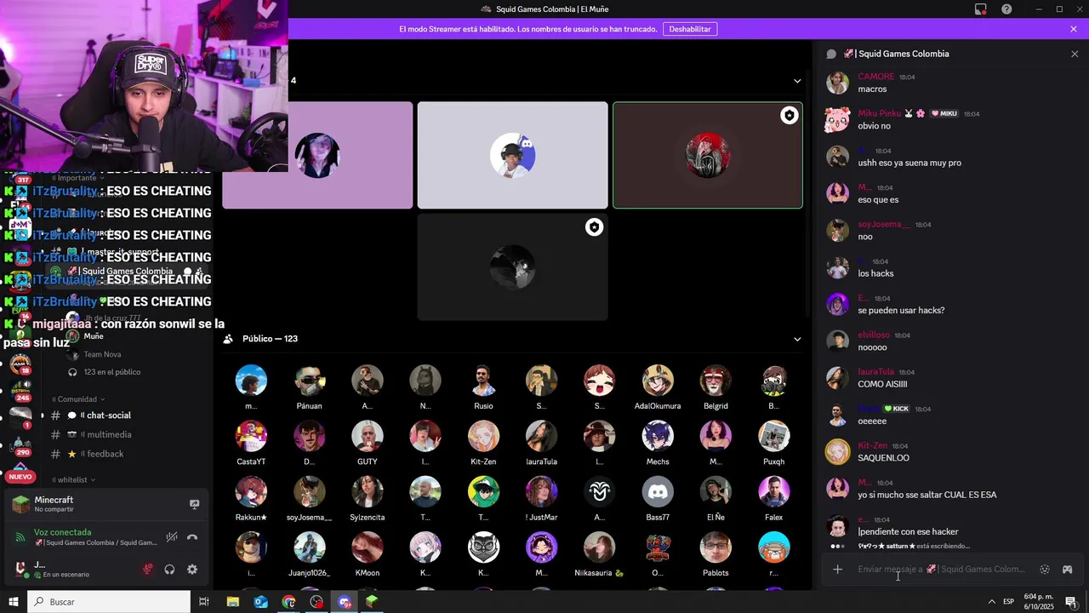Open Windows Start menu
Image resolution: width=1089 pixels, height=613 pixels.
click(x=13, y=602)
